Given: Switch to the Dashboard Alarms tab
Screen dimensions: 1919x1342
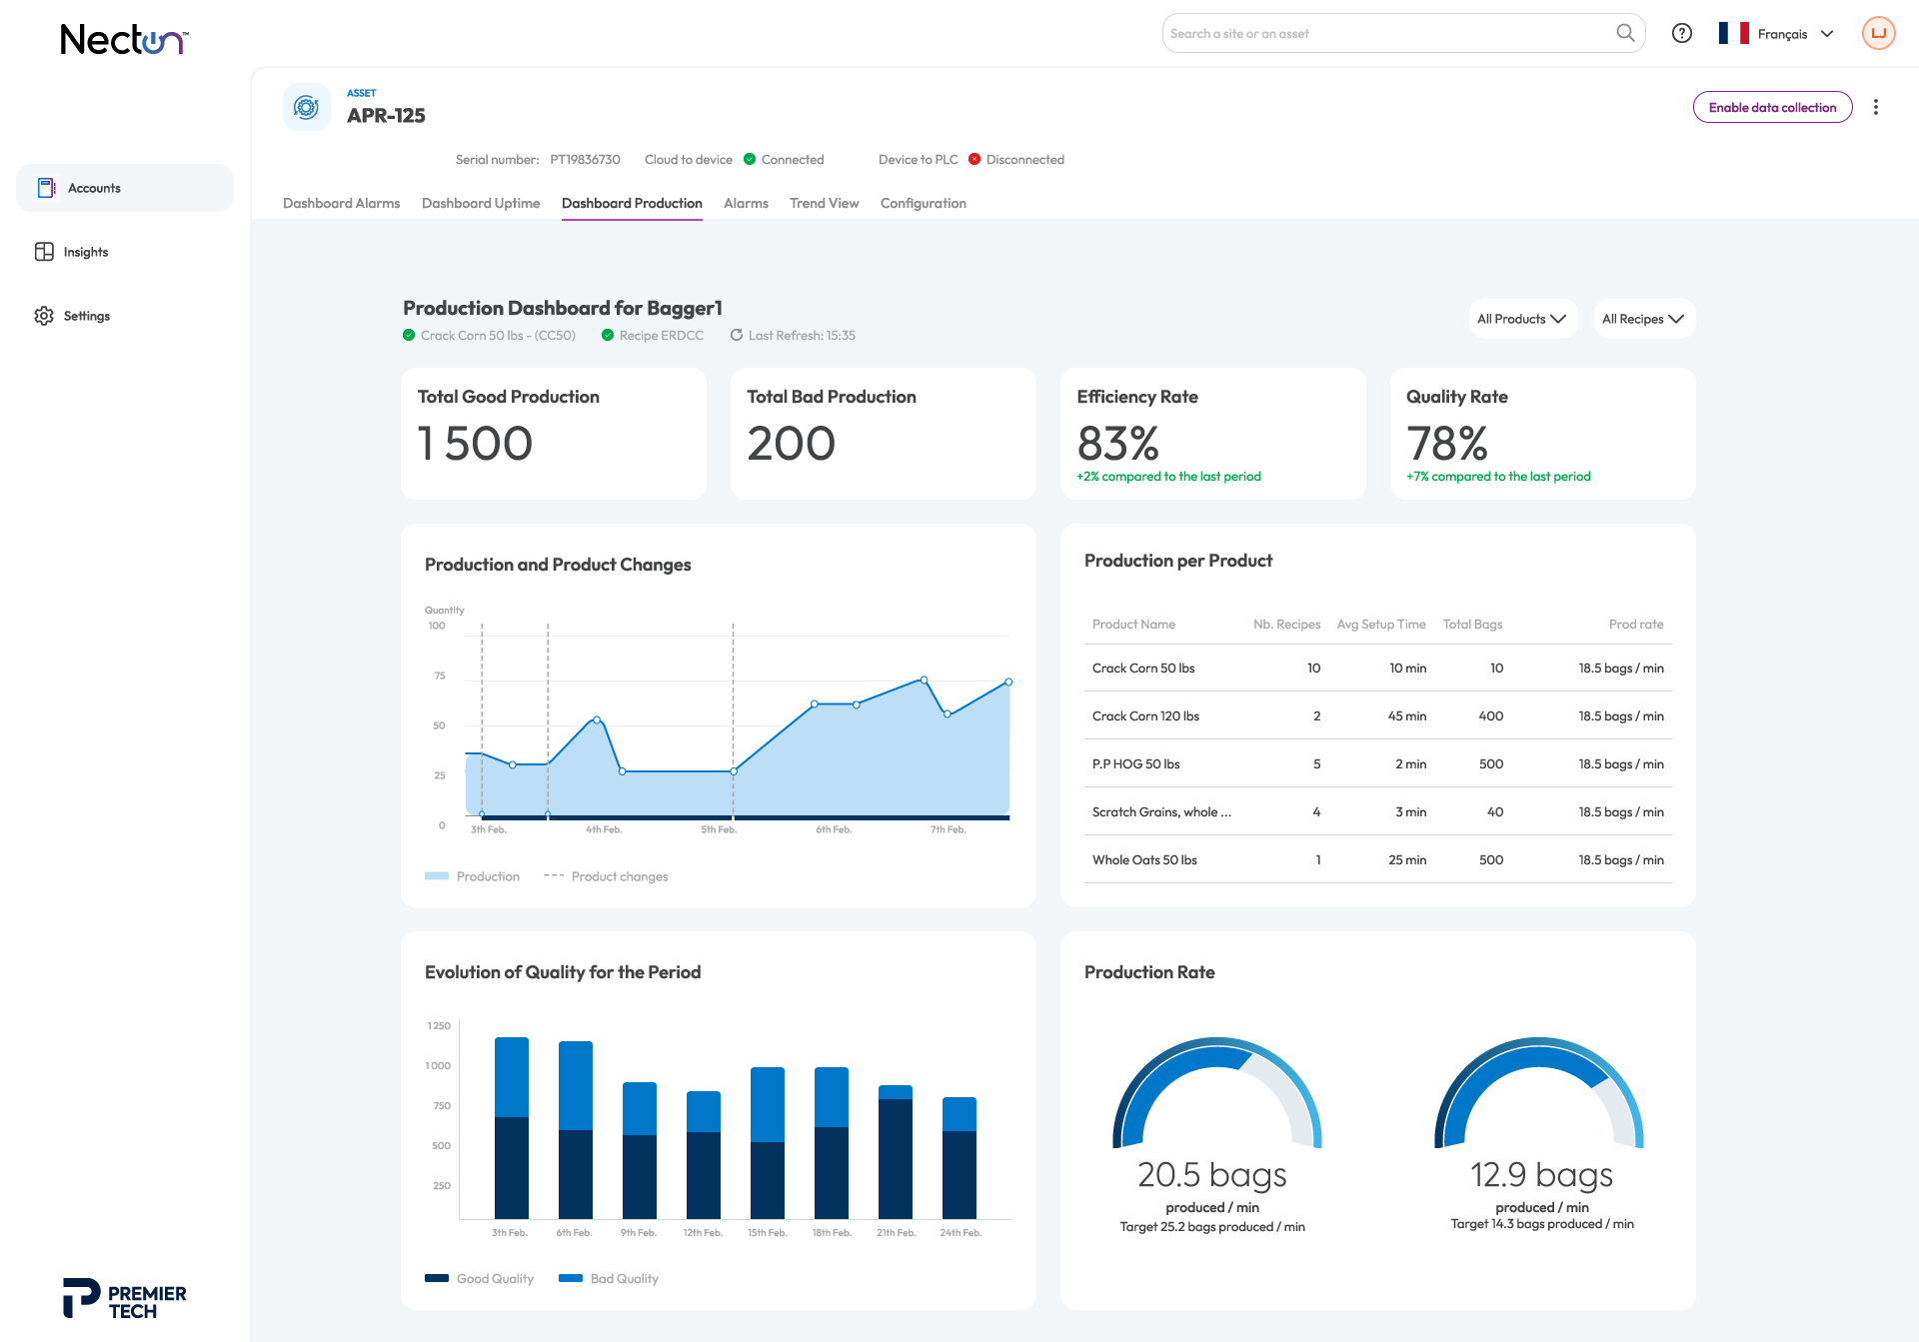Looking at the screenshot, I should (x=341, y=203).
